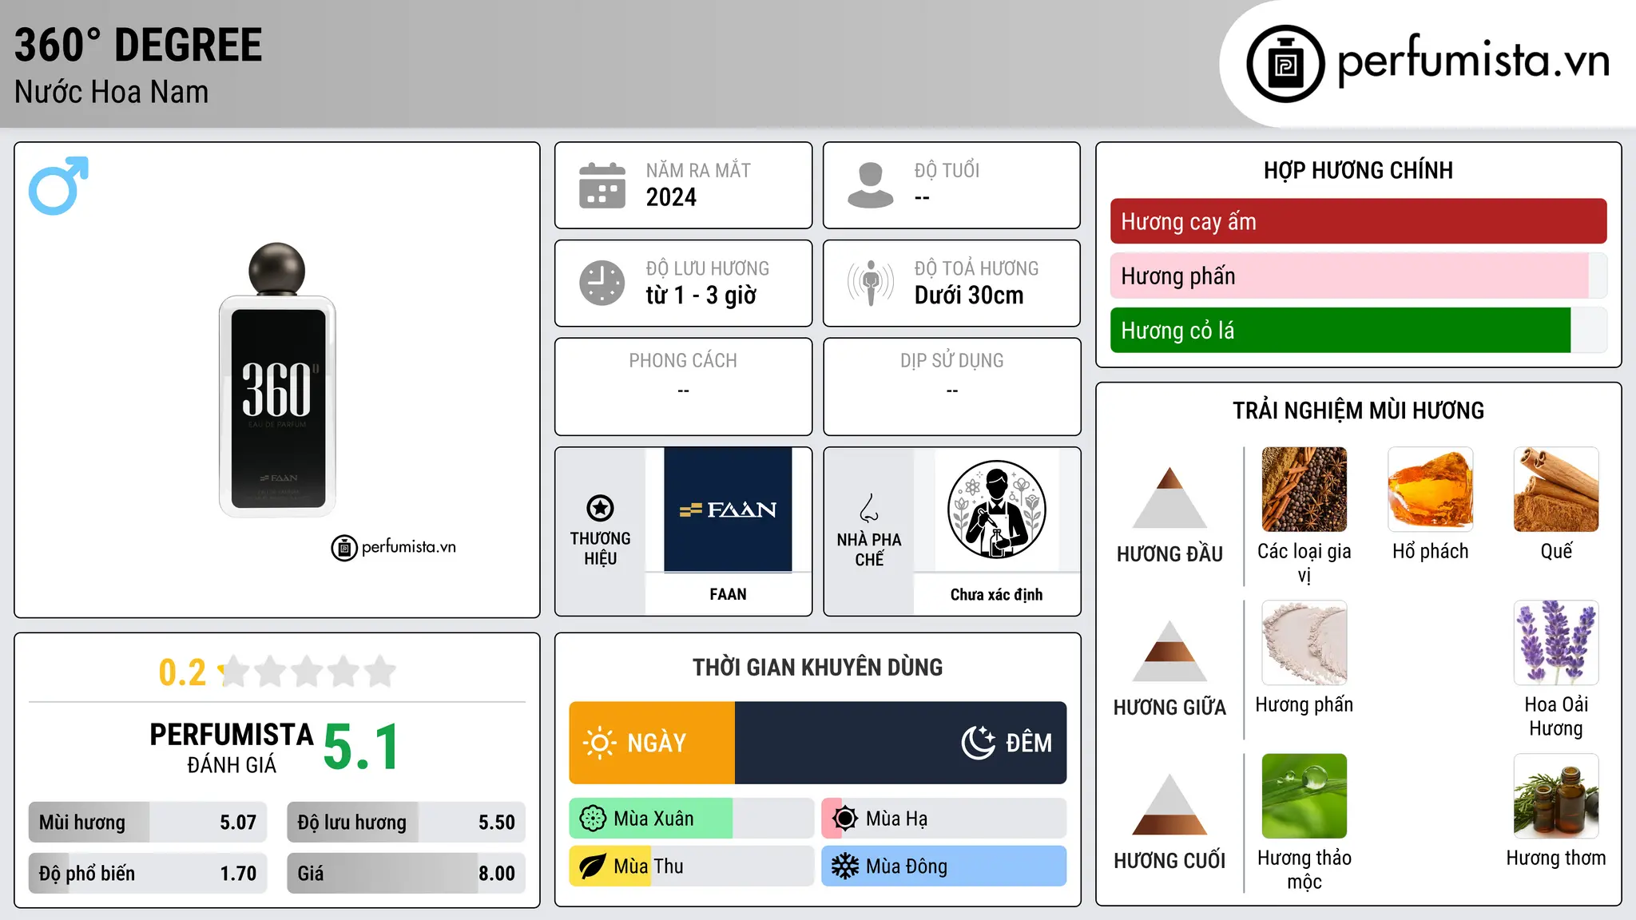Click the Hương đầu label
Screen dimensions: 1636x920
1169,553
